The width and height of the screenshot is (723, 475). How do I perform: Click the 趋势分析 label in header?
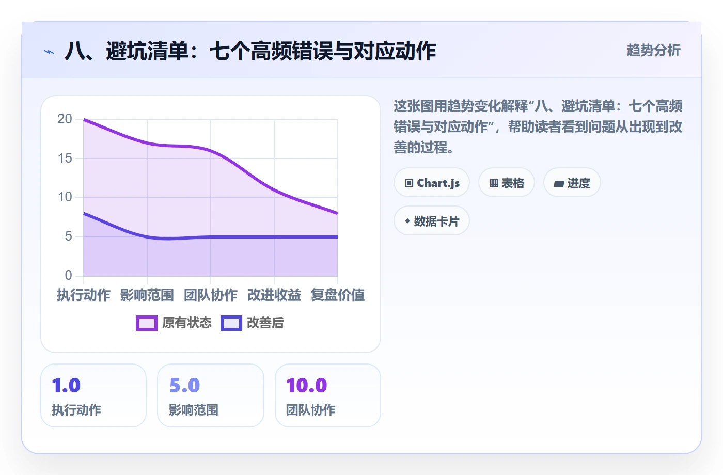tap(654, 50)
